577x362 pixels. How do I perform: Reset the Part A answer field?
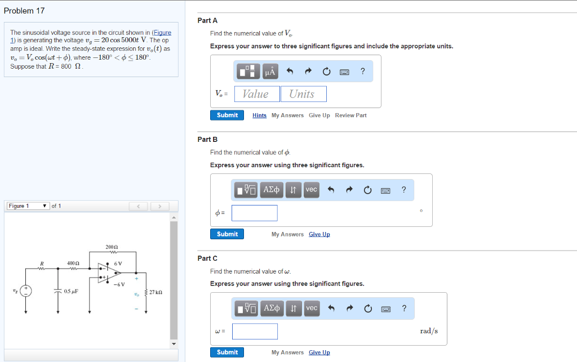pyautogui.click(x=326, y=71)
